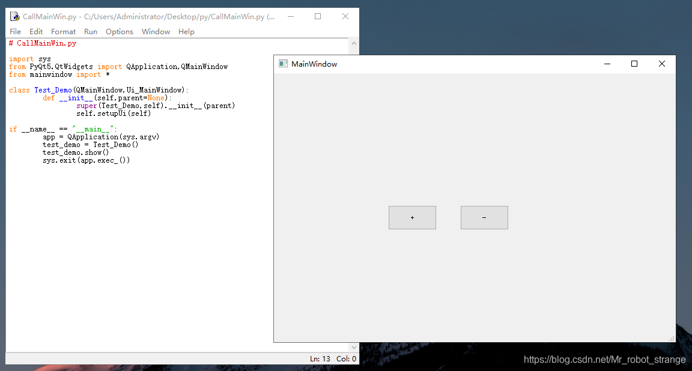
Task: Open the Format menu
Action: pos(64,32)
